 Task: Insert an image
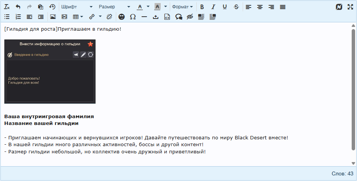(x=53, y=17)
